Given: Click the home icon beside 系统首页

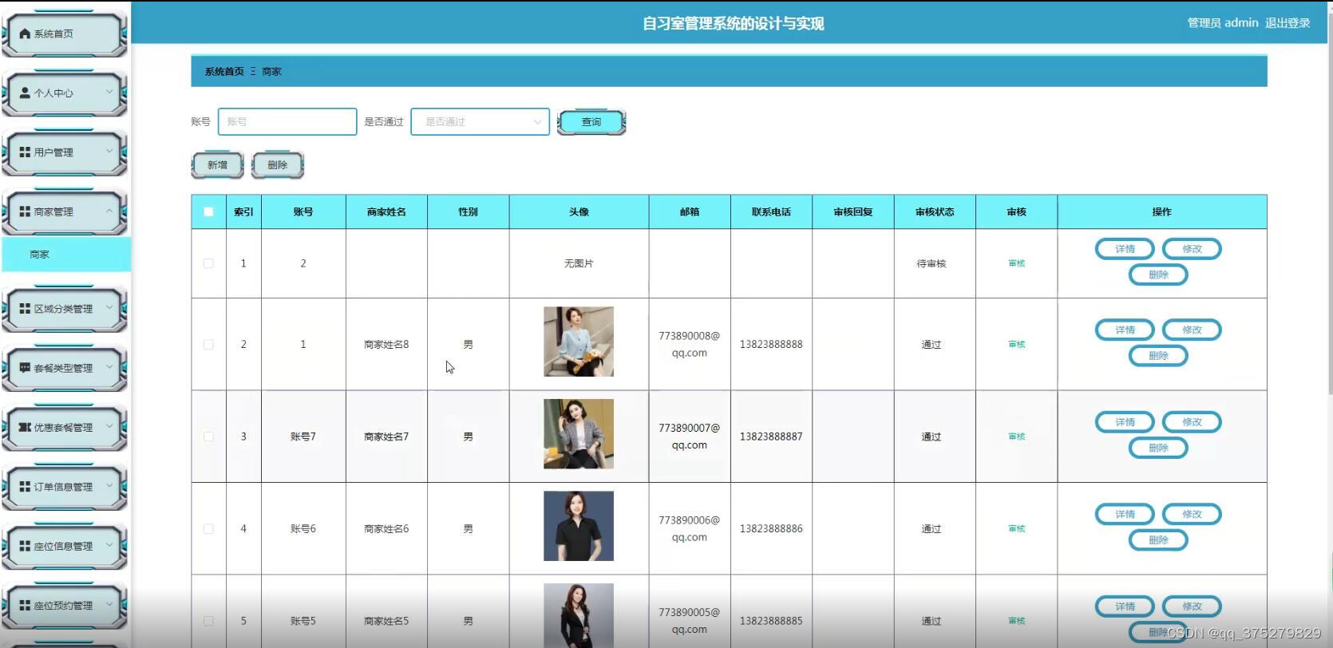Looking at the screenshot, I should coord(25,34).
